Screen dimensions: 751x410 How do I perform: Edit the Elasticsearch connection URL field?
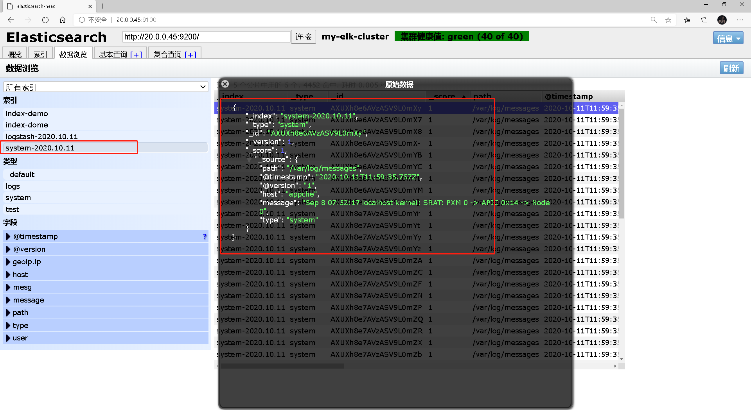click(206, 37)
